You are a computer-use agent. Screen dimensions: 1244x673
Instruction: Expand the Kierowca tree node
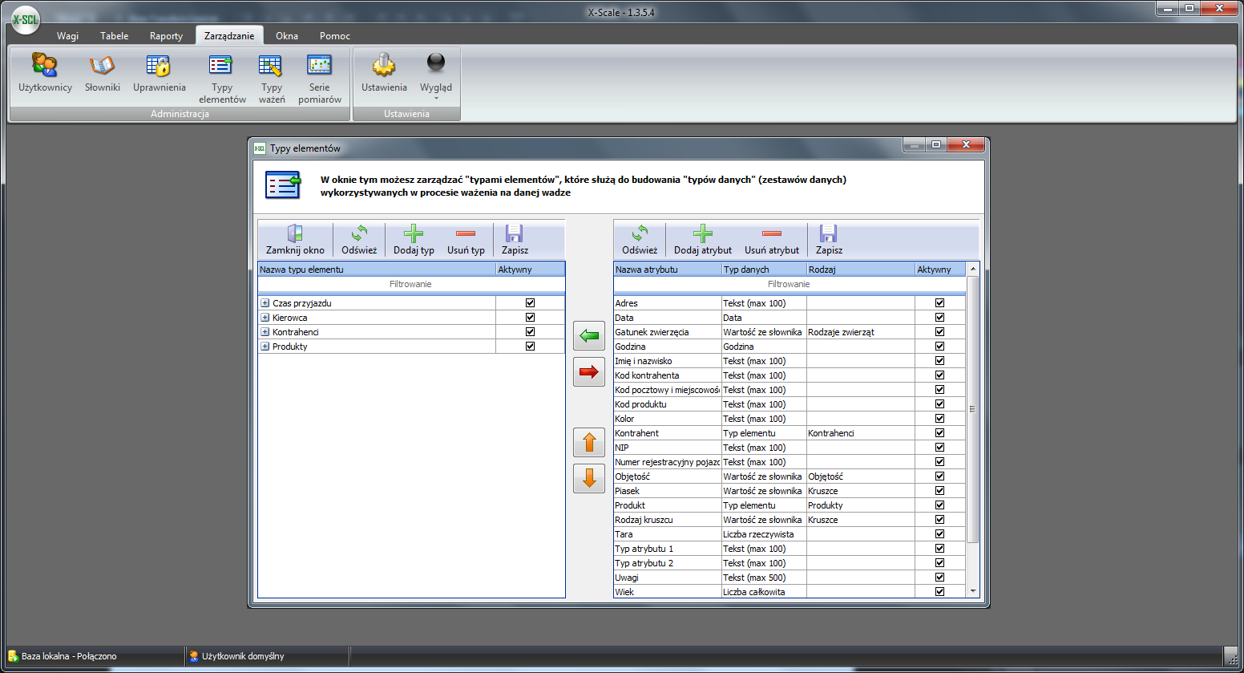tap(265, 318)
